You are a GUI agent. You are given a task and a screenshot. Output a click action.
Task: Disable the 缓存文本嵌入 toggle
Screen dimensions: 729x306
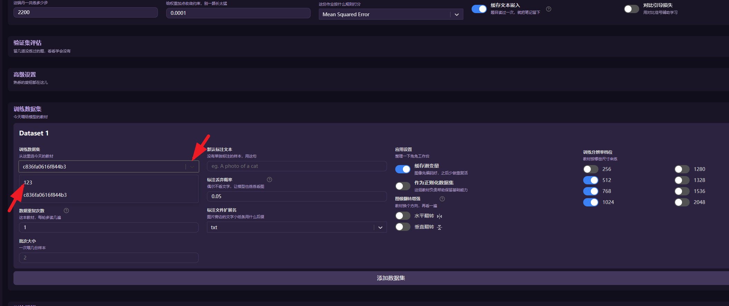[x=479, y=9]
